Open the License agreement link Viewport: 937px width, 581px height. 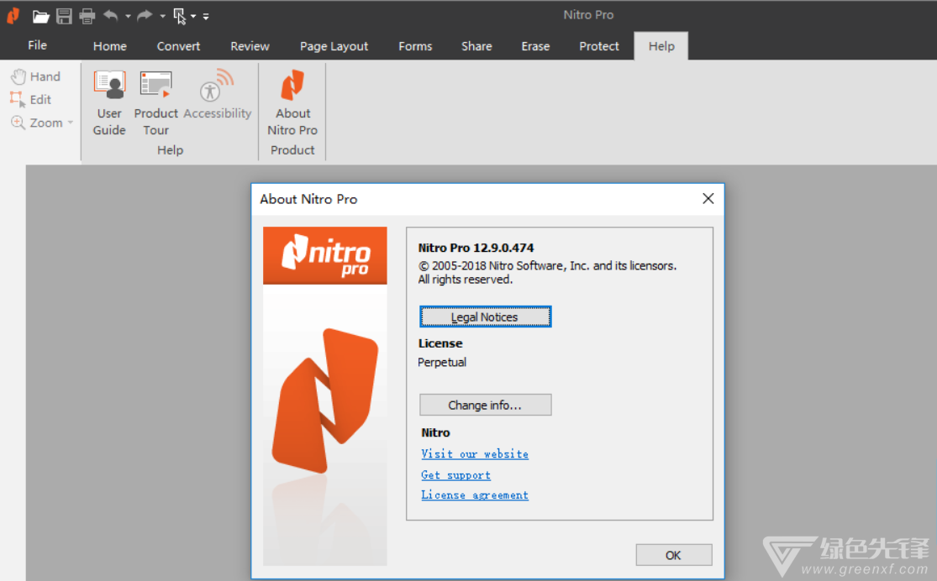click(x=475, y=495)
